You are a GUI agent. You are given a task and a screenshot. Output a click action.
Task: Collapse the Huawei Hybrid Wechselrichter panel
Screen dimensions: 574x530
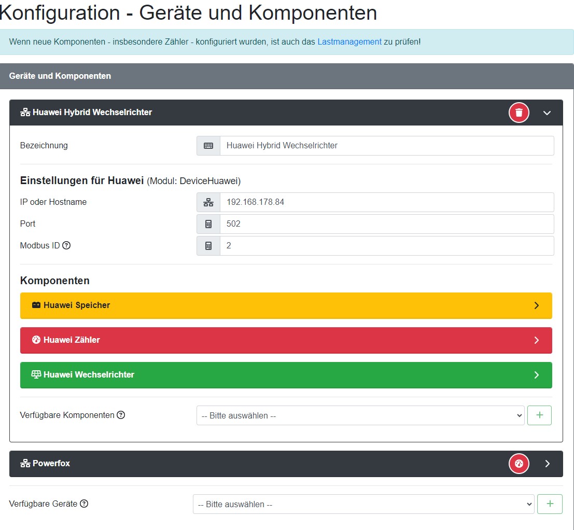coord(547,113)
